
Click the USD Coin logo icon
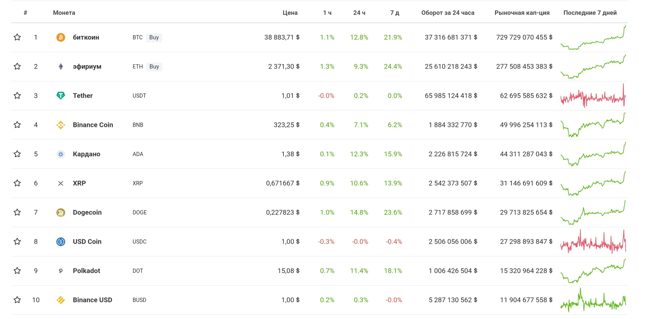click(x=61, y=241)
